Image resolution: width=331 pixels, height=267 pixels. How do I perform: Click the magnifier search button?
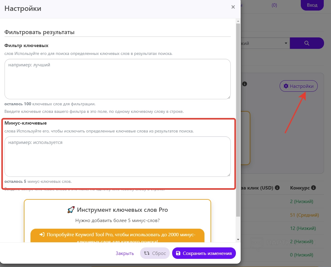tap(307, 43)
